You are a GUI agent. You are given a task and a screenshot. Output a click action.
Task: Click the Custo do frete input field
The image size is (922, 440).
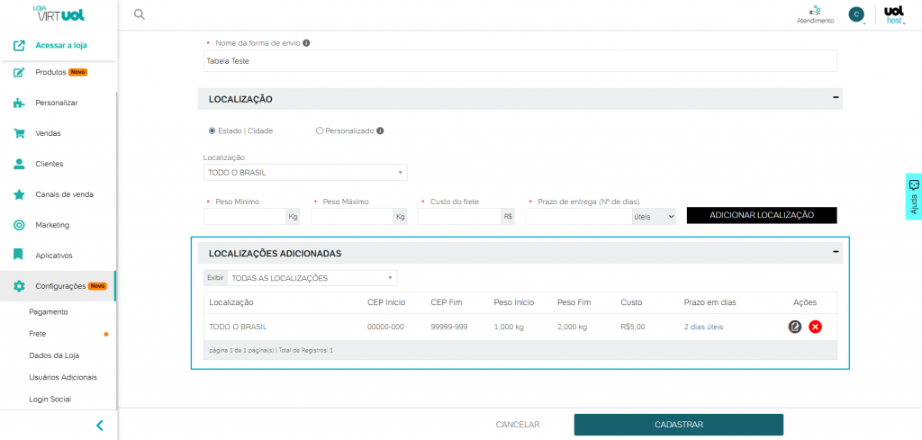click(459, 216)
